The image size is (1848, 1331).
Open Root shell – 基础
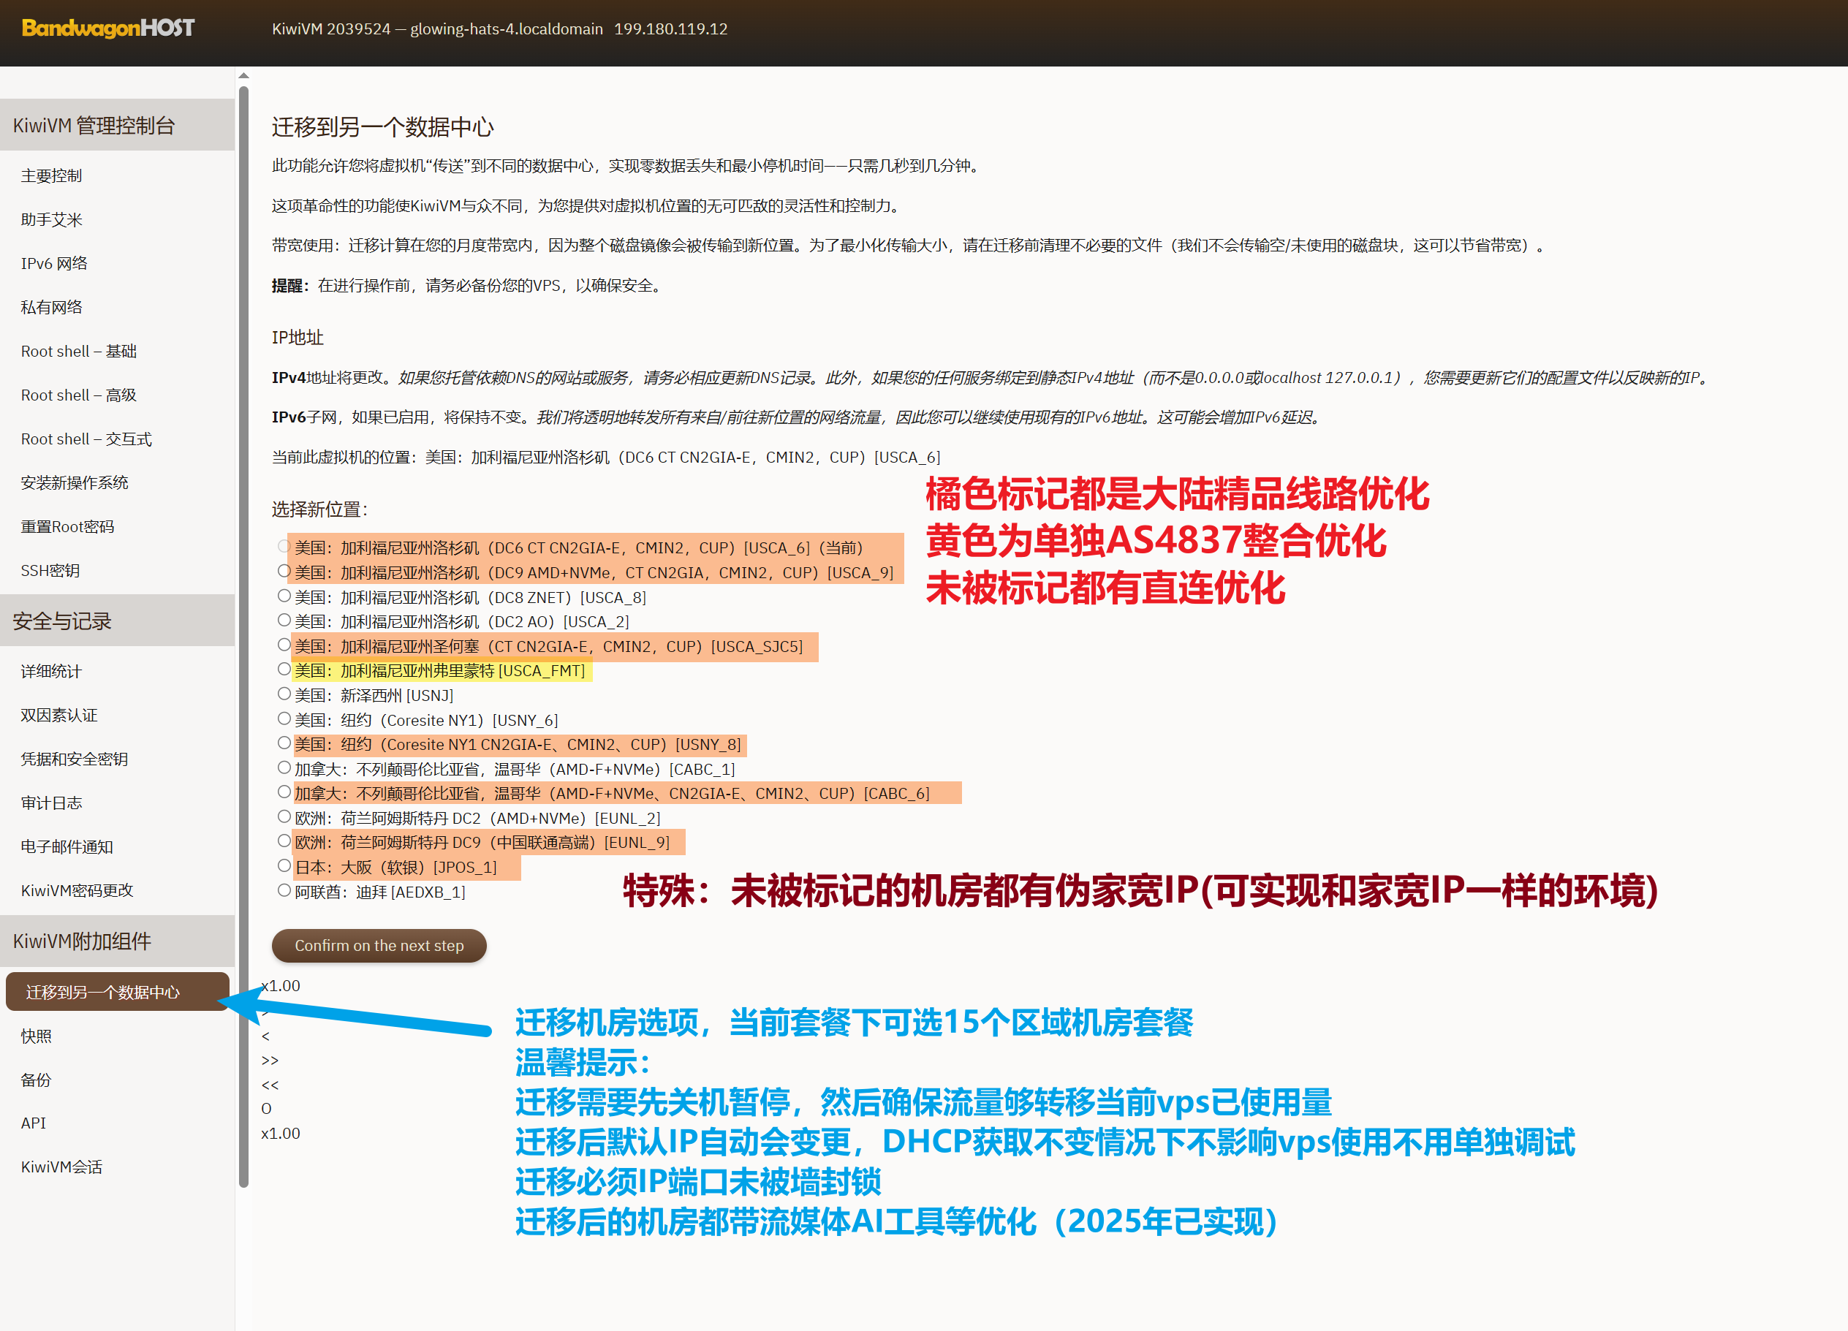pos(79,351)
